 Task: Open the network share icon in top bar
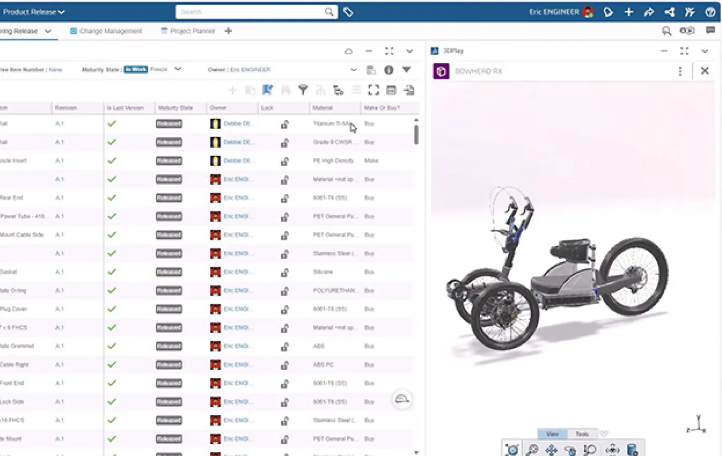[x=670, y=12]
